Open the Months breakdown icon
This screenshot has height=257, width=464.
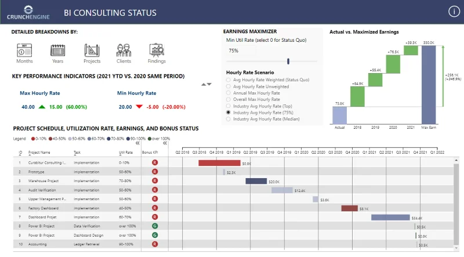(24, 50)
